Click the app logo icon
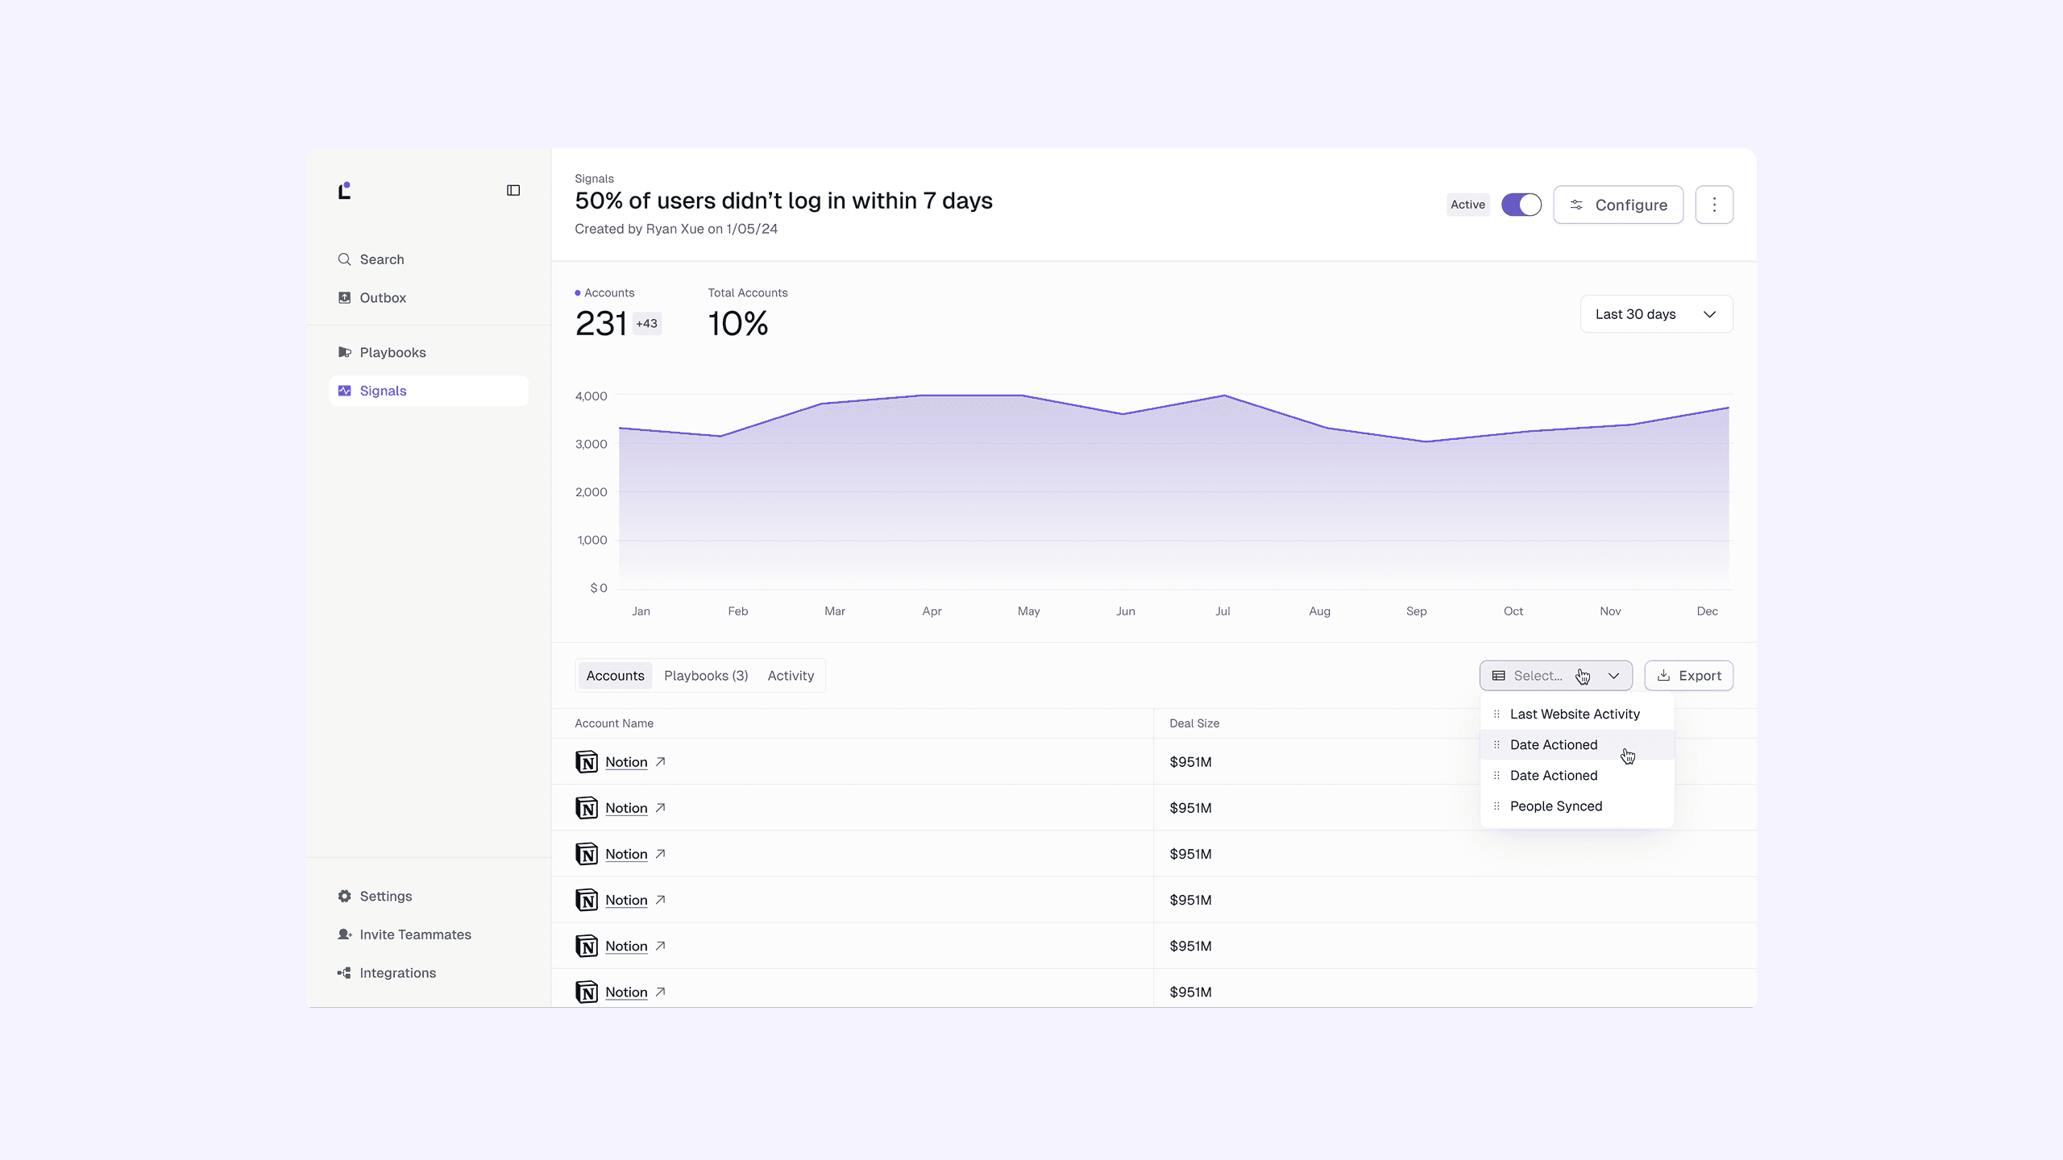 coord(345,190)
